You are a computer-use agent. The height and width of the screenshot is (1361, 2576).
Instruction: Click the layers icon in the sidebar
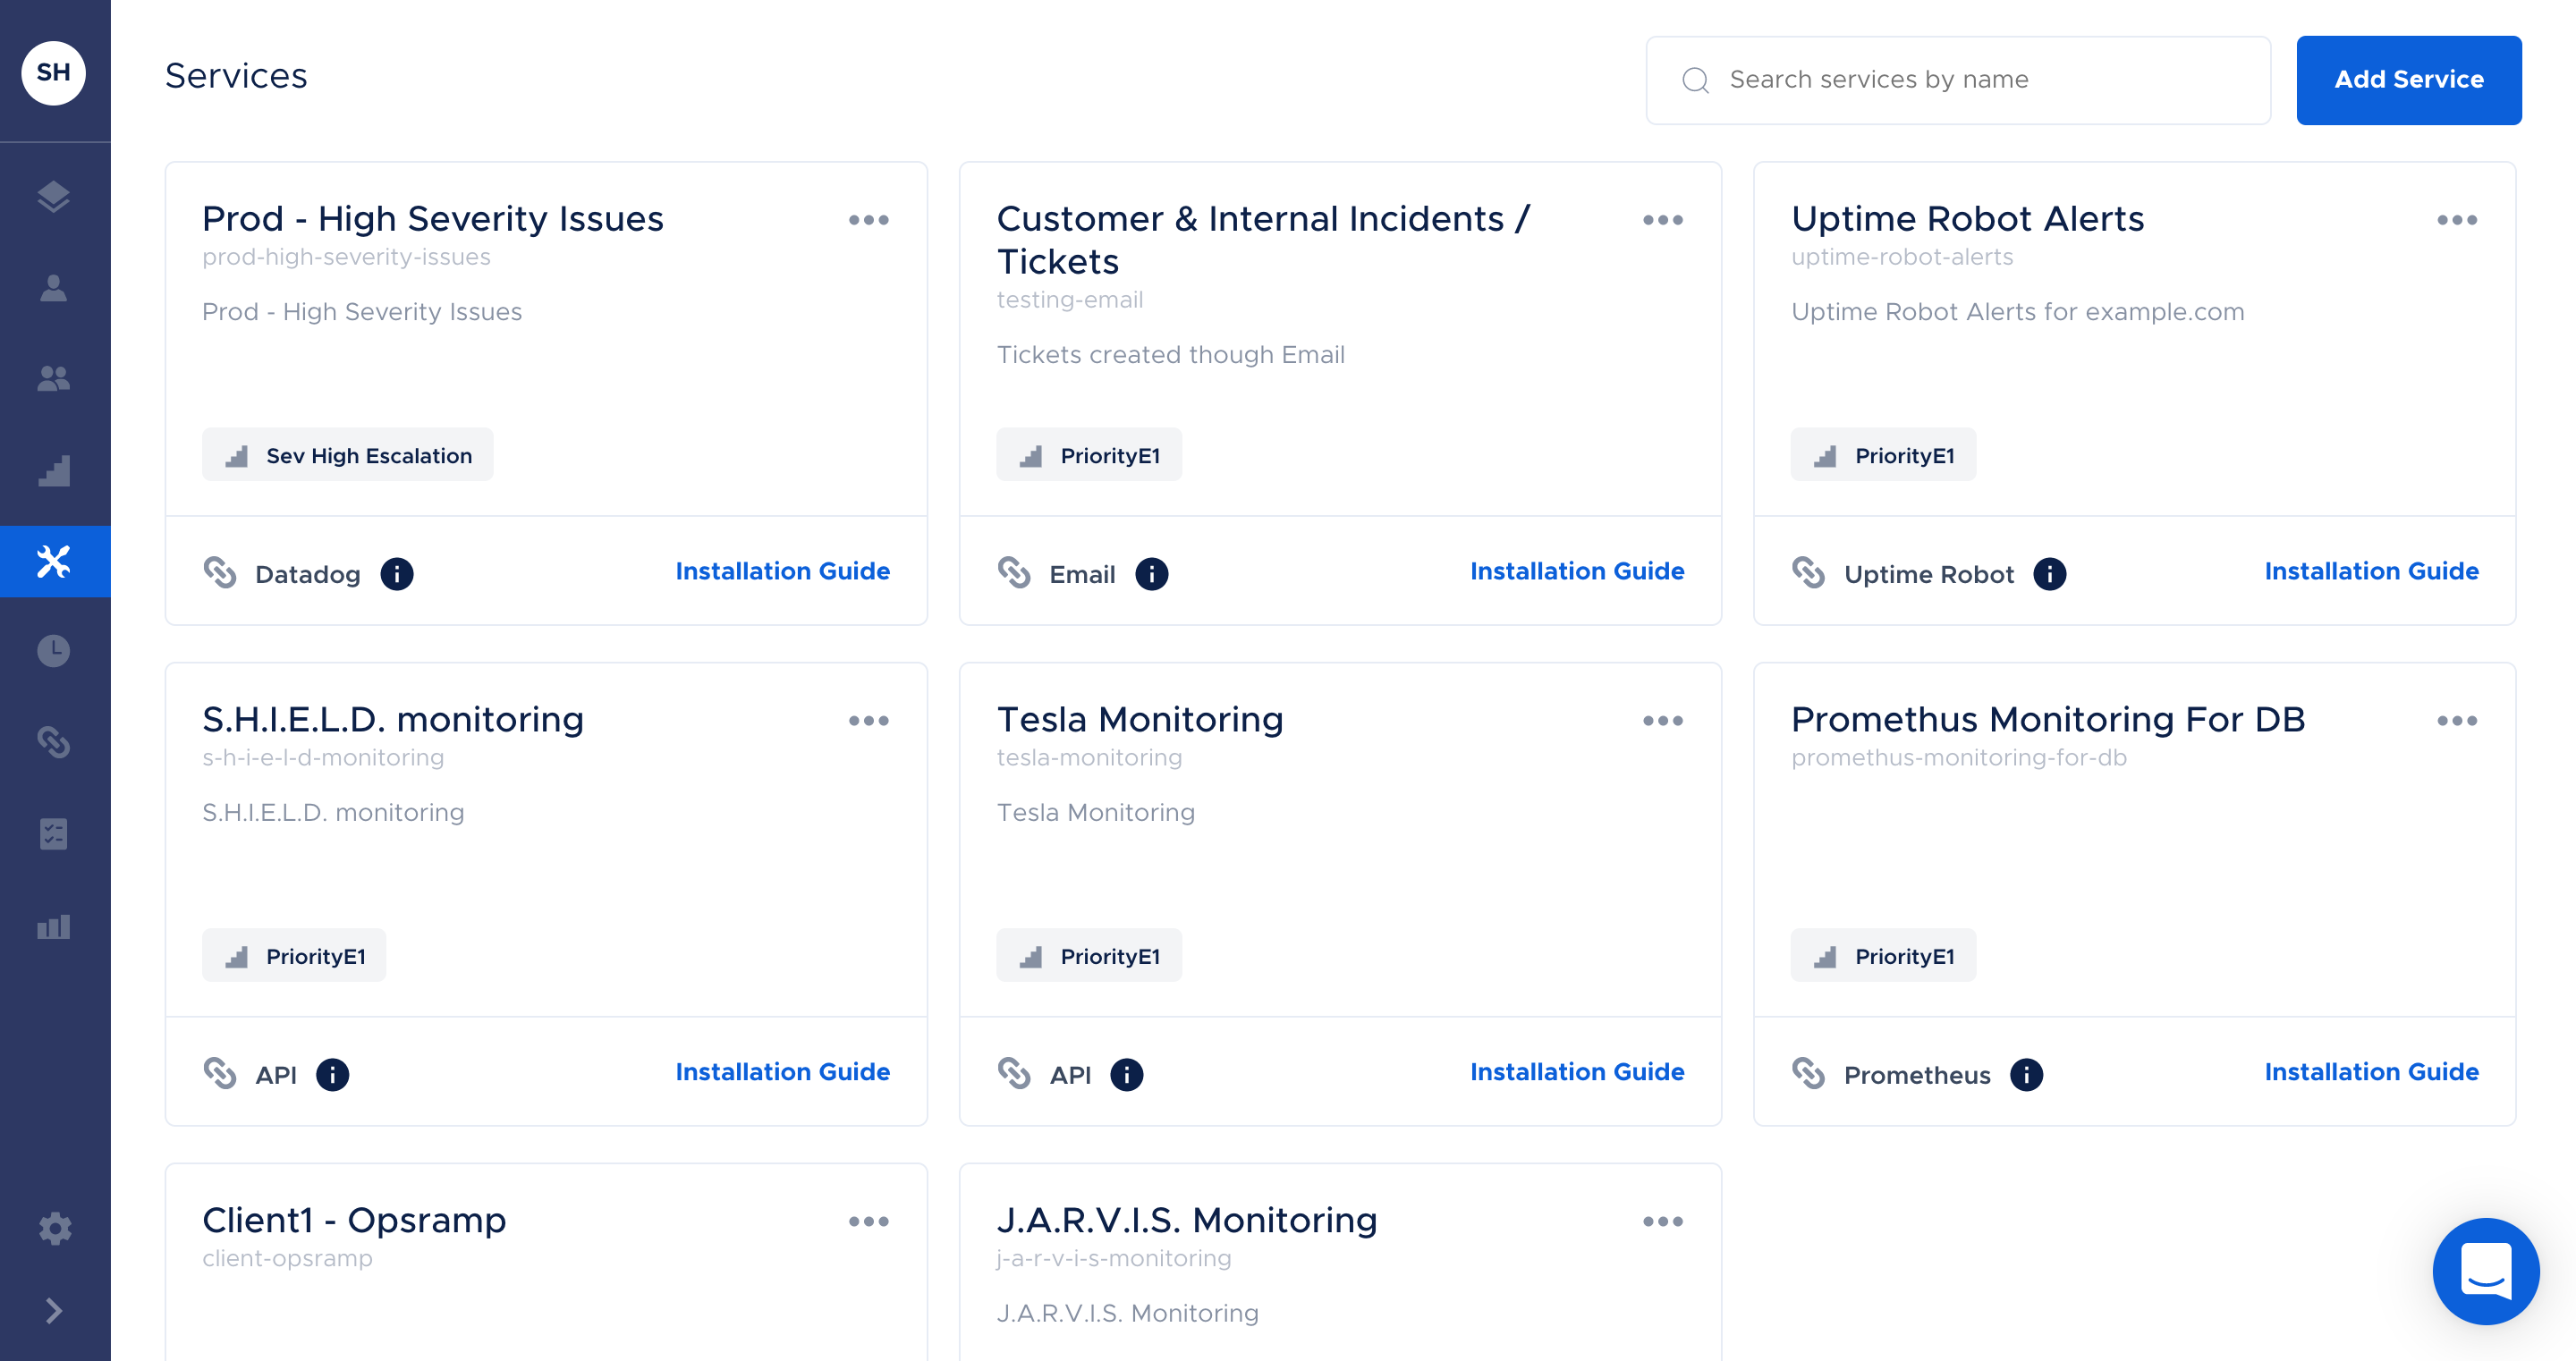54,197
